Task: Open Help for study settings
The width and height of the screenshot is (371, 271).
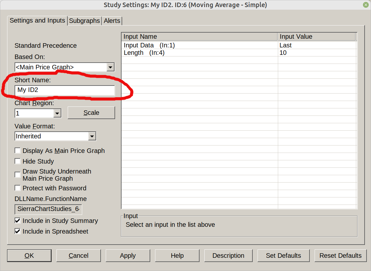Action: [x=177, y=256]
